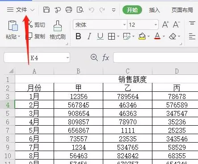Select column C header
198x164 pixels.
click(127, 71)
